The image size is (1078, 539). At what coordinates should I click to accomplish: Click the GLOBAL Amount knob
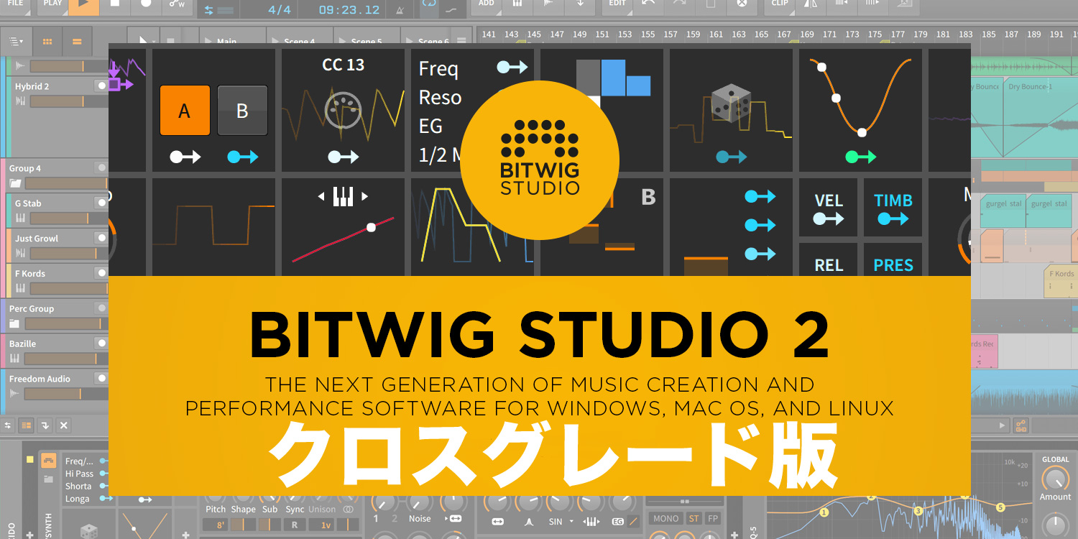(x=1055, y=479)
